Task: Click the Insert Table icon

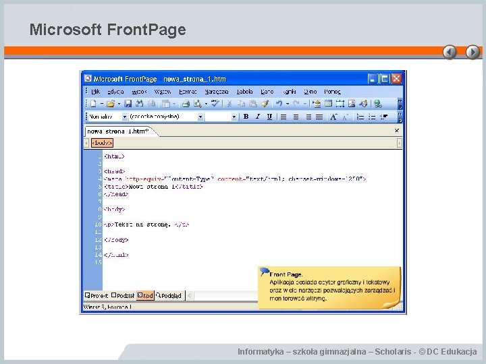Action: click(328, 104)
